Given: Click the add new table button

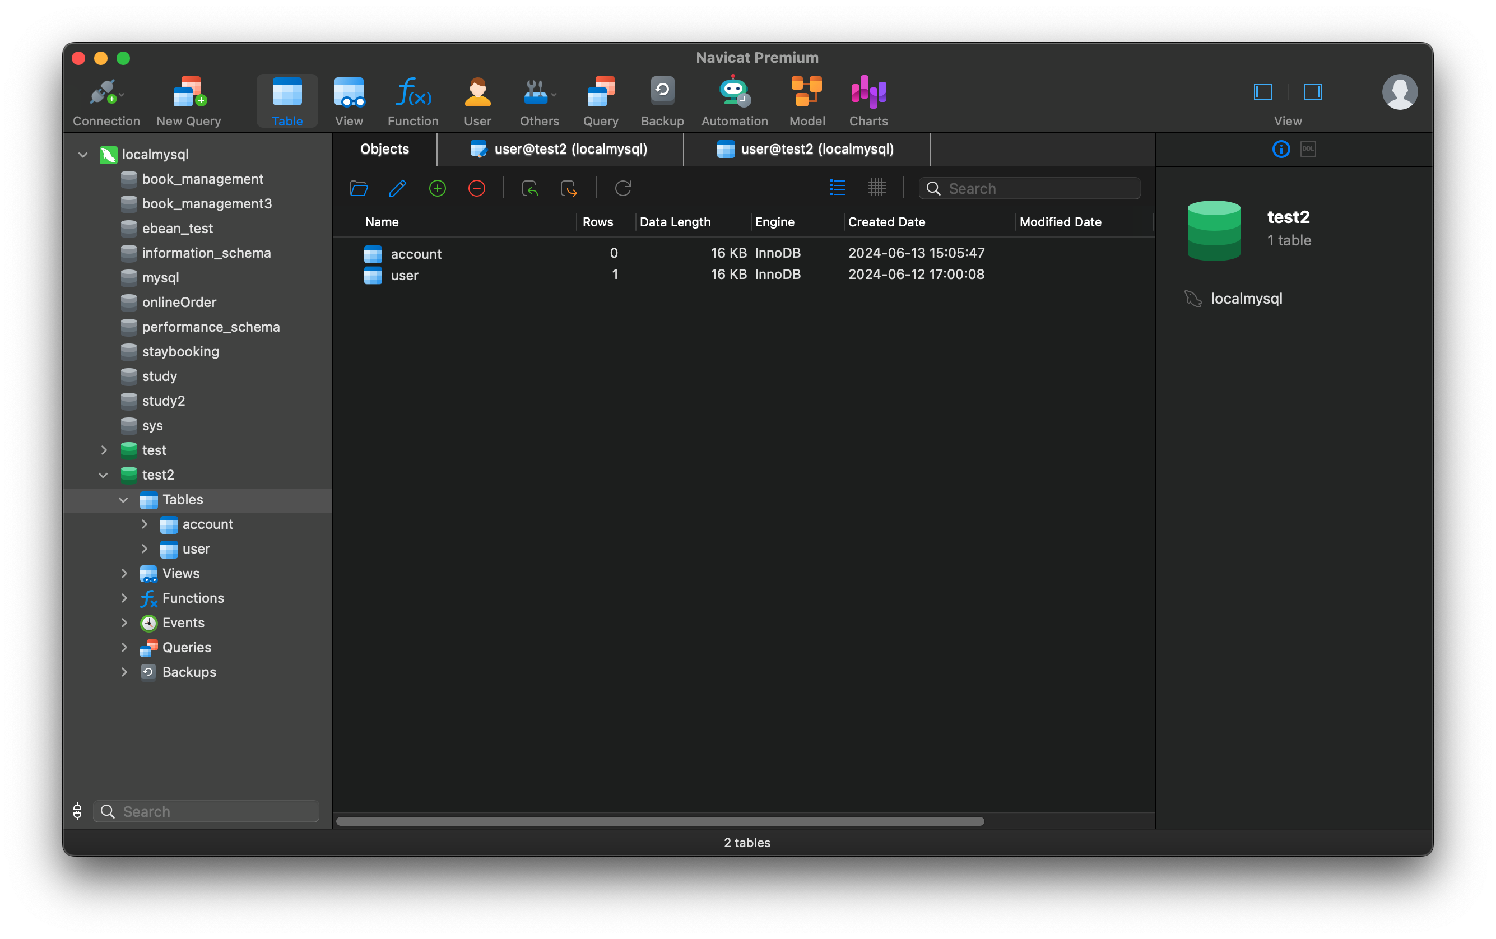Looking at the screenshot, I should click(438, 189).
